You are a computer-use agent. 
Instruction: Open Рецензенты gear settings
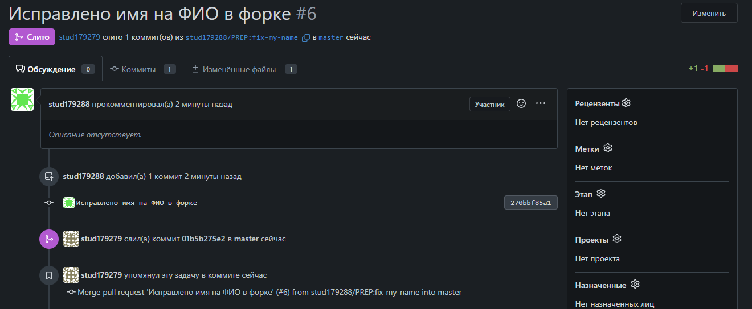click(x=626, y=103)
